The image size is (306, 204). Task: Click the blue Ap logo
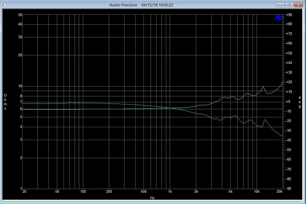coord(278,18)
